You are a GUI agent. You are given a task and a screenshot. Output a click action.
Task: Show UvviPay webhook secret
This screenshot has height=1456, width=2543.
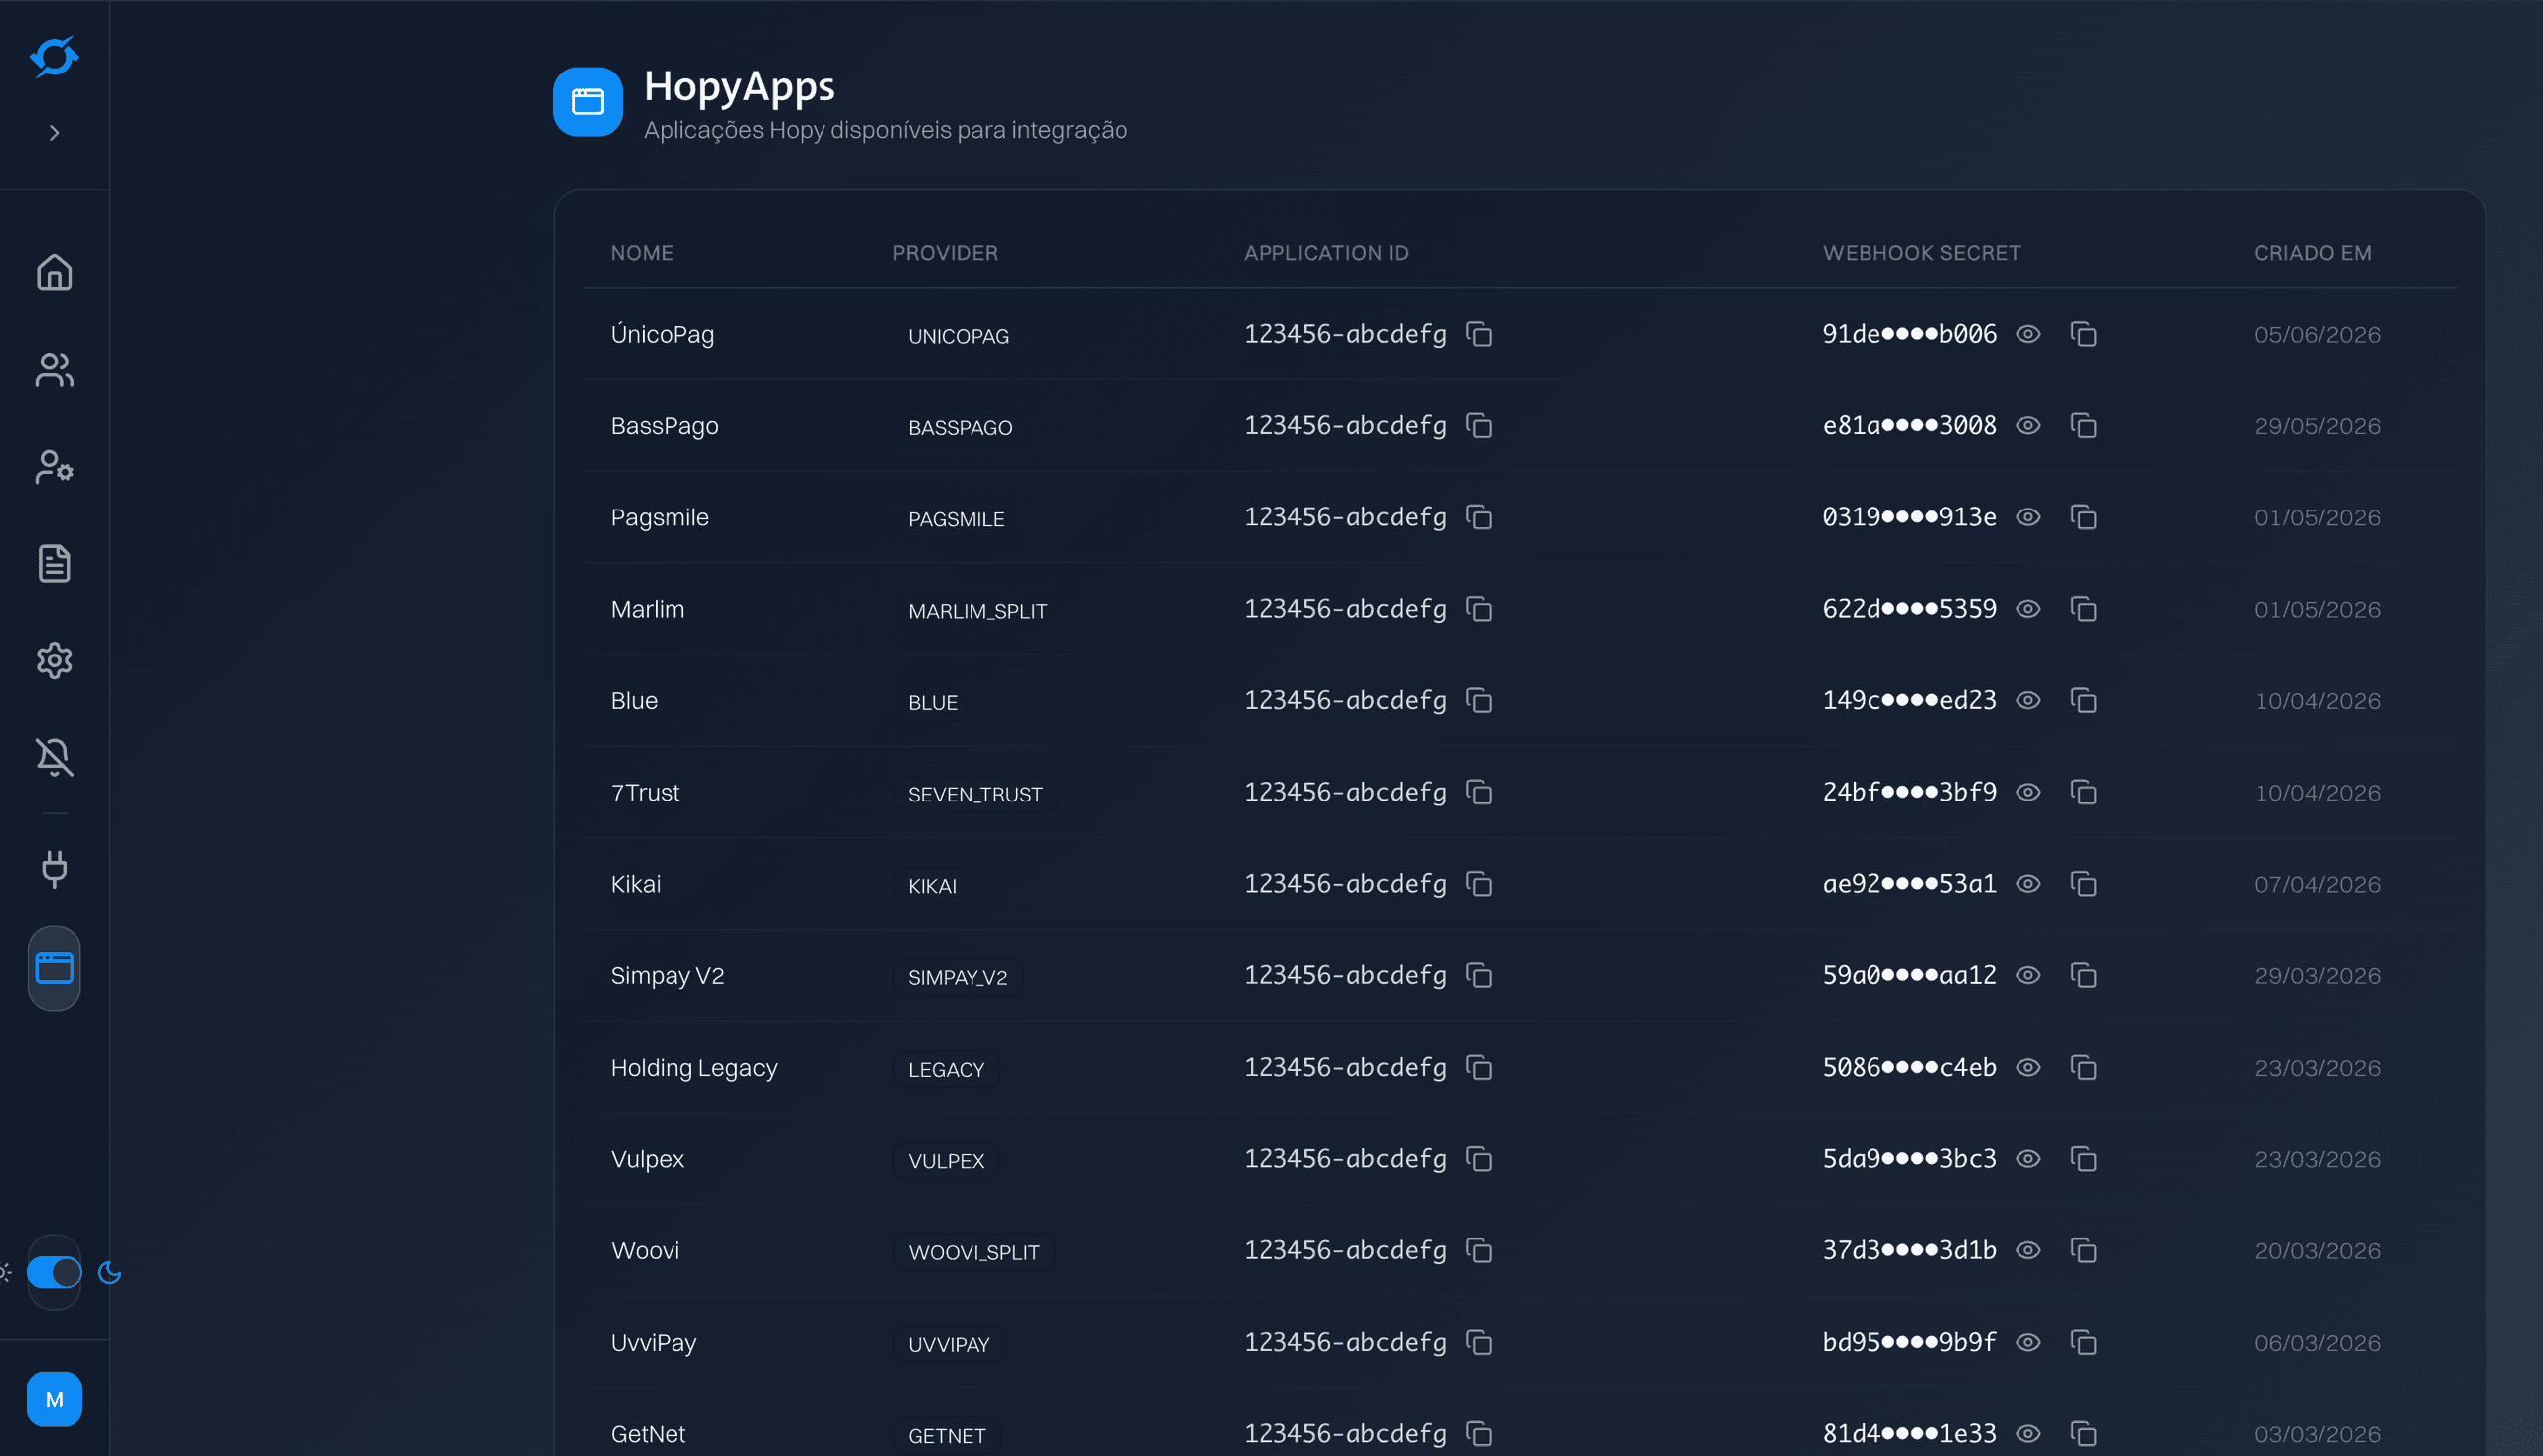pos(2028,1342)
